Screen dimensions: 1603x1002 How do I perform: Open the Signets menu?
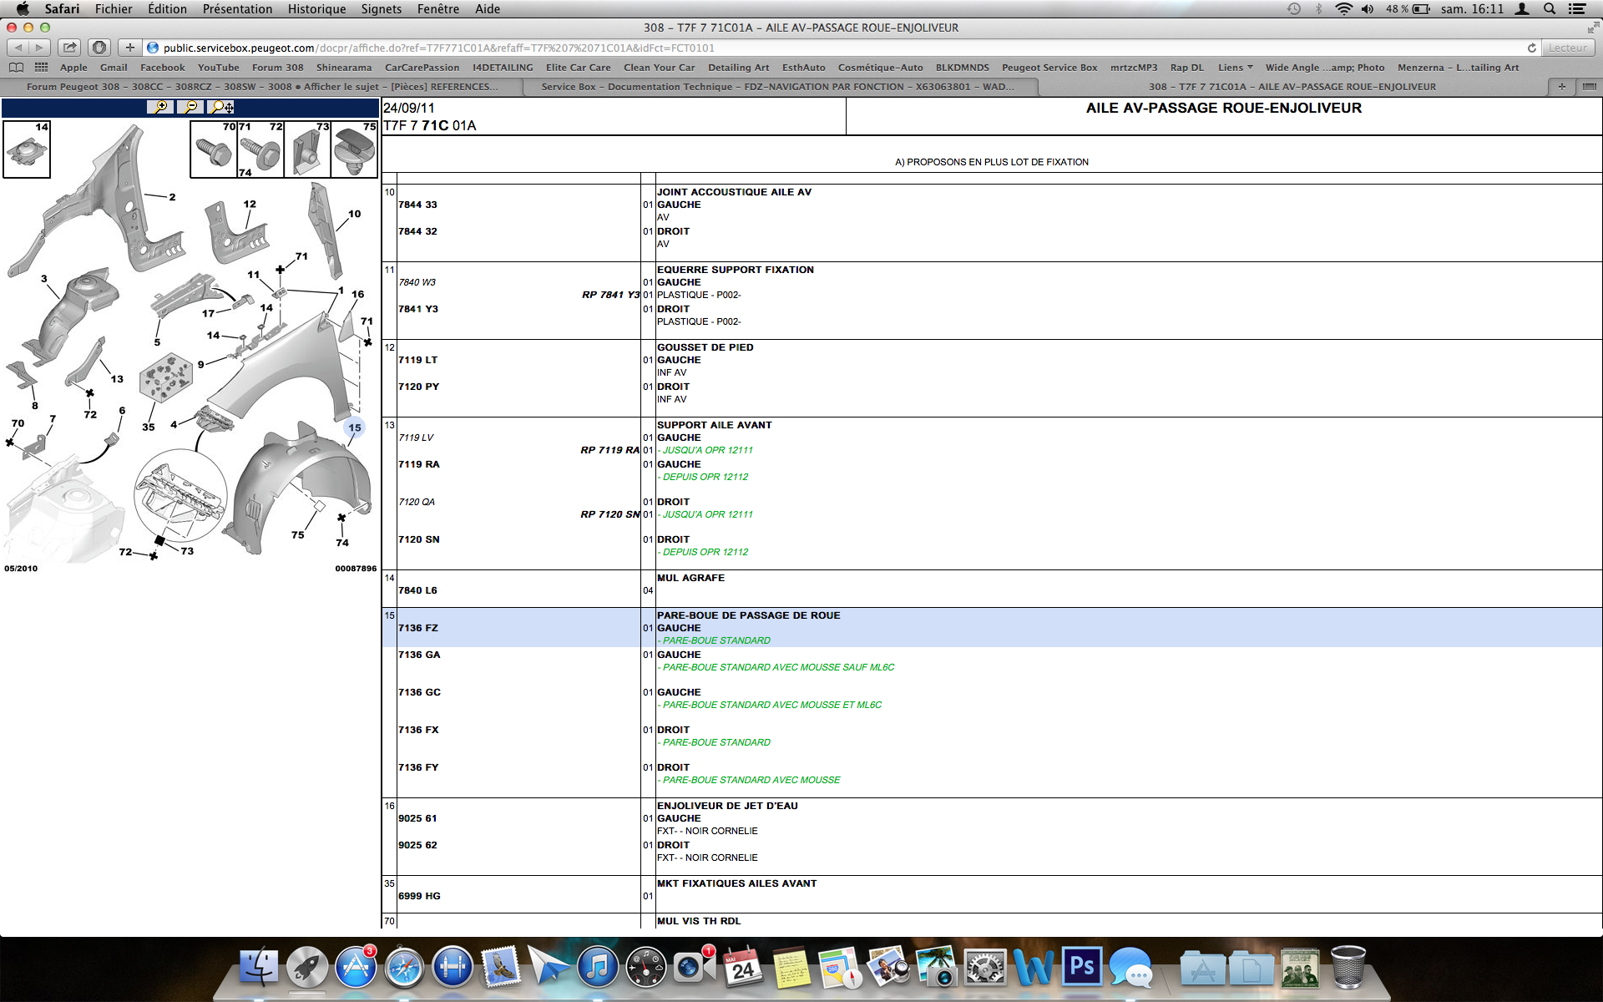(x=381, y=9)
